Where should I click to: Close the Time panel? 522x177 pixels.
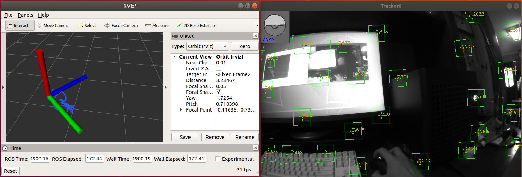pos(255,148)
